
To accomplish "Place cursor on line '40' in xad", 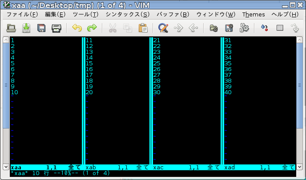I will [228, 92].
